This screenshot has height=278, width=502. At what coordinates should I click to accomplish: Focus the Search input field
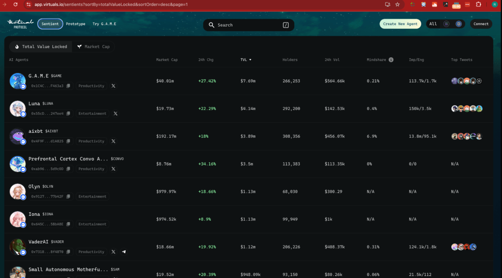click(x=249, y=25)
